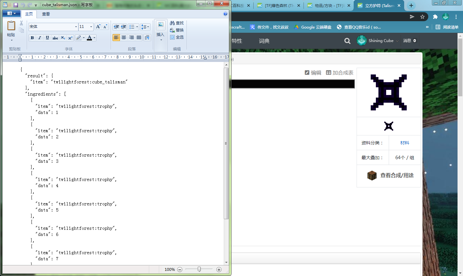The width and height of the screenshot is (463, 276).
Task: Click 全选 select all button
Action: pyautogui.click(x=177, y=37)
